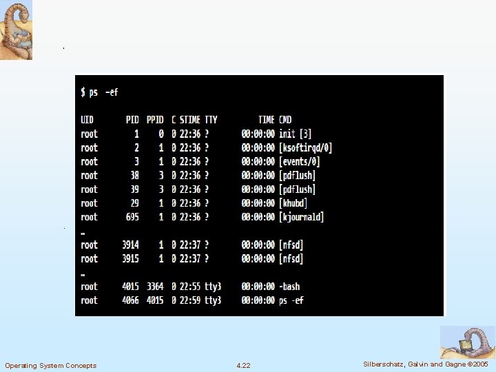The height and width of the screenshot is (372, 496).
Task: Select the '[events/0]' command text
Action: [x=299, y=162]
